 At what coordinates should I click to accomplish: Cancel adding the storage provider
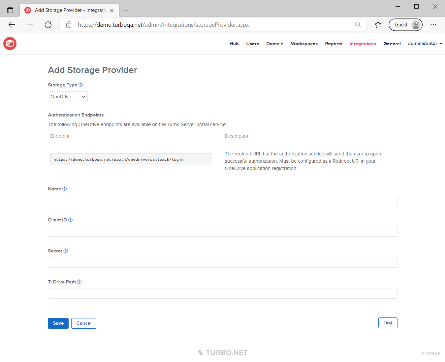pos(84,323)
